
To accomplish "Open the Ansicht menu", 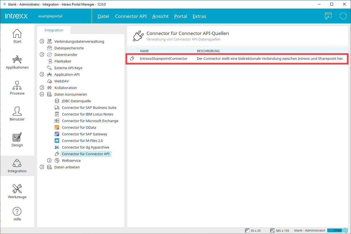I will (x=160, y=16).
